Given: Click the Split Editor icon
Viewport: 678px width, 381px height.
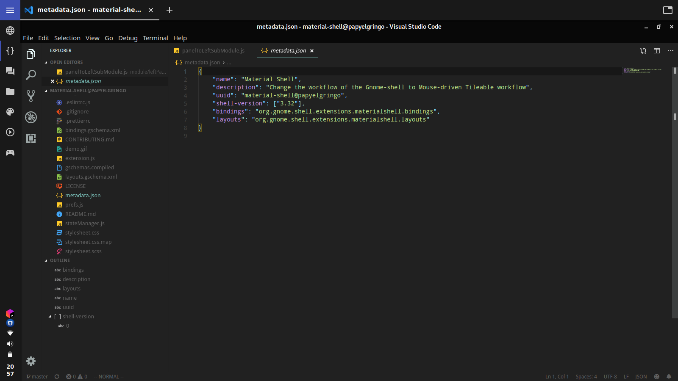Looking at the screenshot, I should (x=657, y=51).
